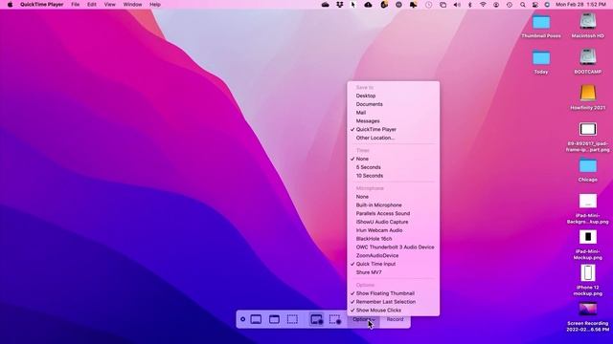Viewport: 613px width, 344px height.
Task: Toggle Show Mouse Clicks option
Action: click(x=394, y=310)
